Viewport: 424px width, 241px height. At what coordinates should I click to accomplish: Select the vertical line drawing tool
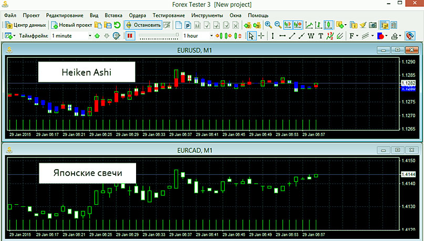pyautogui.click(x=272, y=36)
